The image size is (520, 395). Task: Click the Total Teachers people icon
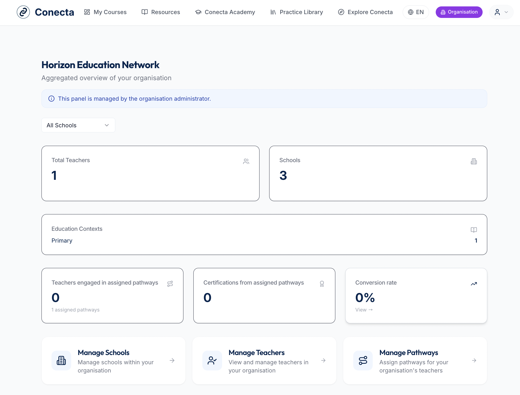pos(246,161)
